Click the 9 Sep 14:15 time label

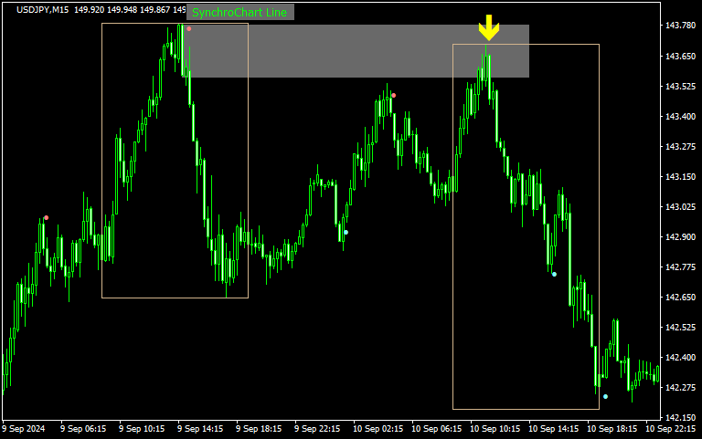[200, 428]
